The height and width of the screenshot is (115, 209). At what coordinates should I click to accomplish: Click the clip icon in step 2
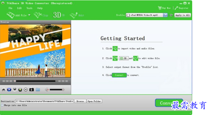[115, 58]
